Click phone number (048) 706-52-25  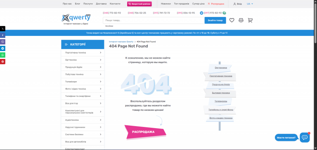tap(137, 13)
